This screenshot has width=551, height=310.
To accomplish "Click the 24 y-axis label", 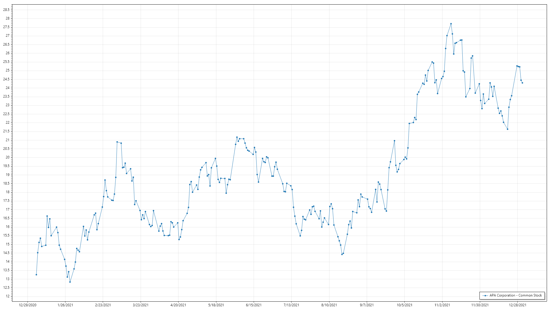I will click(7, 88).
